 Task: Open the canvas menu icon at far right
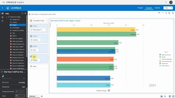(x=173, y=13)
